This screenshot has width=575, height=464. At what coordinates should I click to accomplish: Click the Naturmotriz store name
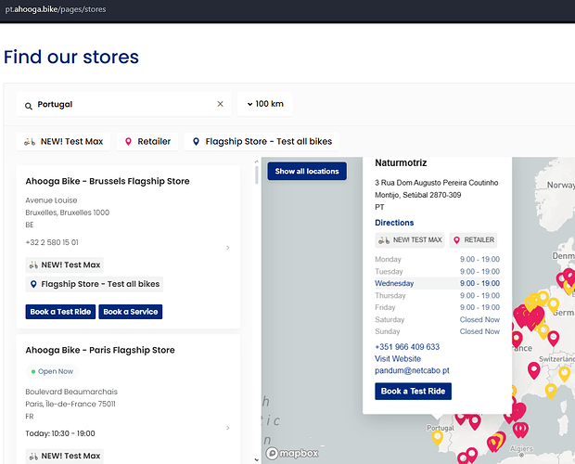(x=401, y=162)
